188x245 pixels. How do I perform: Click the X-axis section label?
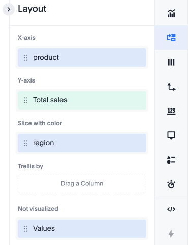click(x=26, y=38)
